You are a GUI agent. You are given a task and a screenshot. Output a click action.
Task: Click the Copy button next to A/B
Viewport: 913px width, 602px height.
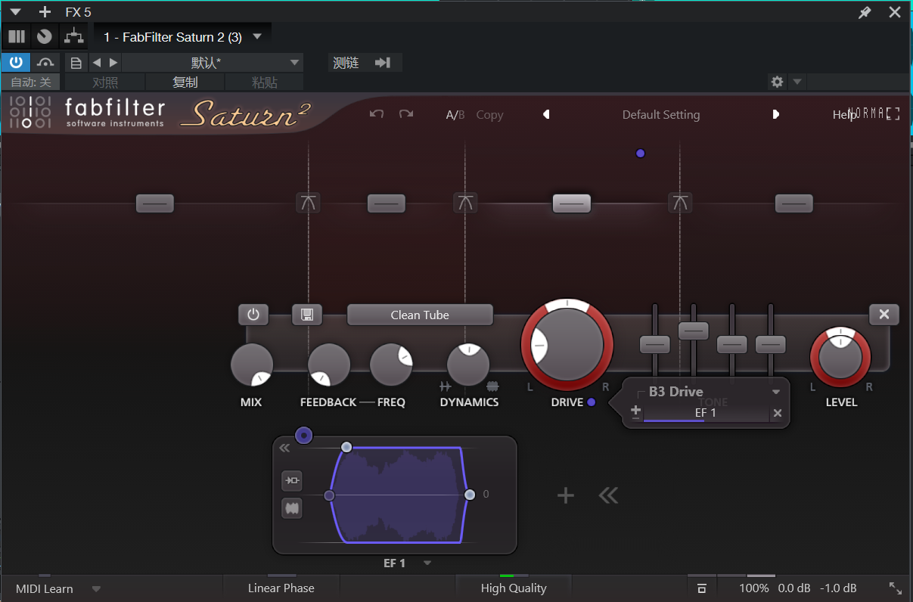489,115
